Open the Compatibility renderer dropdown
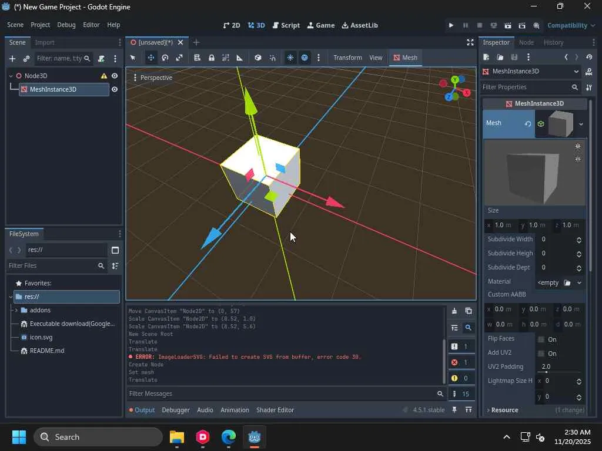Image resolution: width=602 pixels, height=451 pixels. (x=570, y=25)
